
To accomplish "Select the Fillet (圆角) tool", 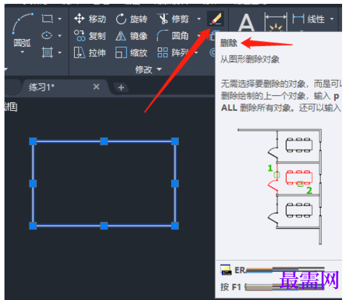I will click(173, 36).
